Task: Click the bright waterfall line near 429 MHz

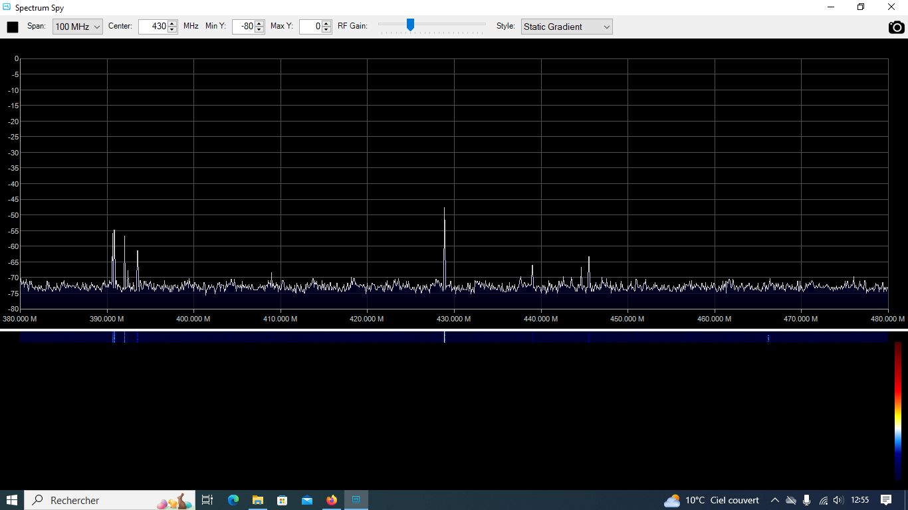Action: click(x=444, y=337)
